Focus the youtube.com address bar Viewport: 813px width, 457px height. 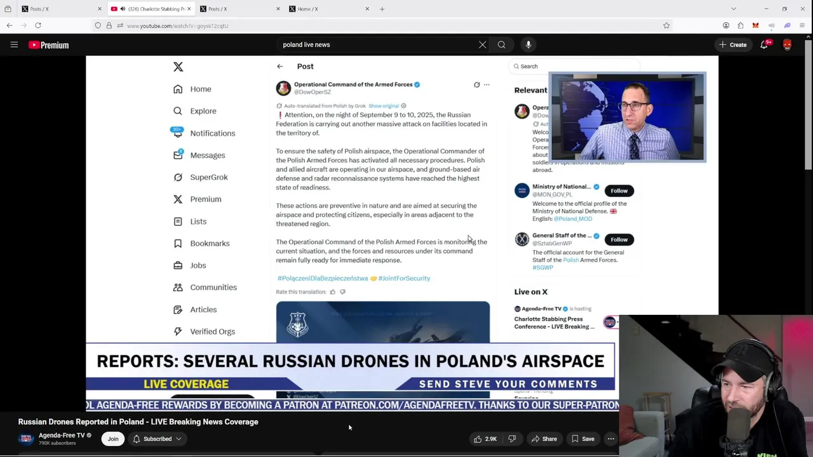click(x=381, y=25)
